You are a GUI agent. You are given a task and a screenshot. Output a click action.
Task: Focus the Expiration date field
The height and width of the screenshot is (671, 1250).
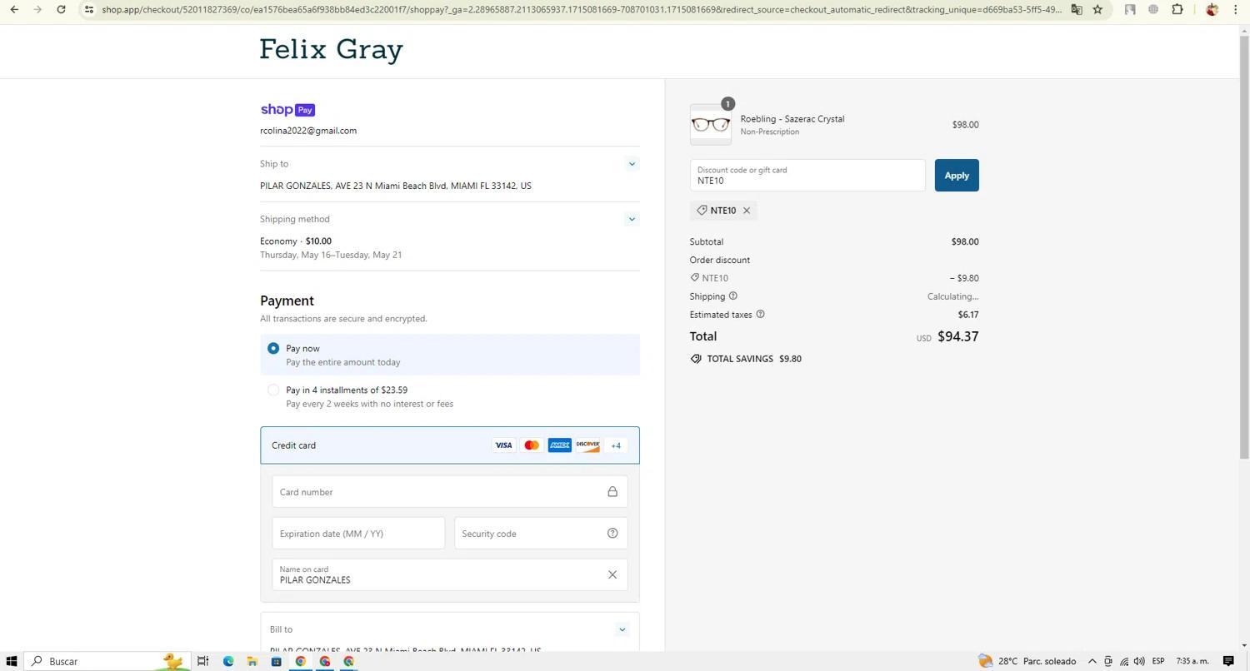(x=358, y=534)
